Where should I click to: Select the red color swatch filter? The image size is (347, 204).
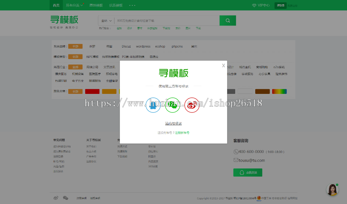pos(92,92)
